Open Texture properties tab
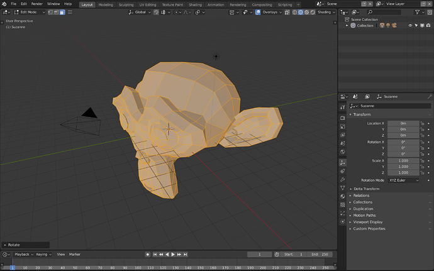The width and height of the screenshot is (434, 271). coord(343,205)
